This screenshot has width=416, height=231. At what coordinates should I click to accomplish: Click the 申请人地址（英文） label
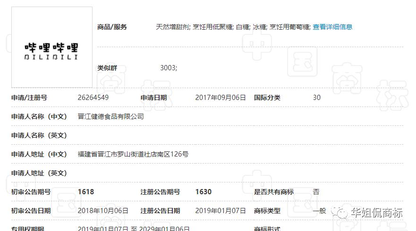[x=39, y=173]
